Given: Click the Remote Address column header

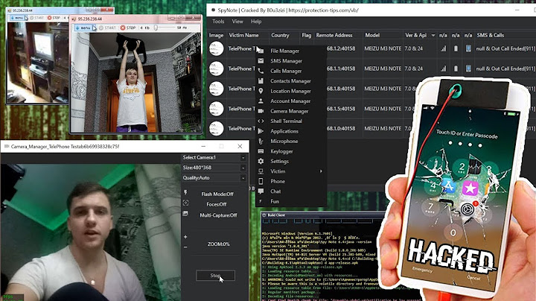Looking at the screenshot, I should coord(334,35).
